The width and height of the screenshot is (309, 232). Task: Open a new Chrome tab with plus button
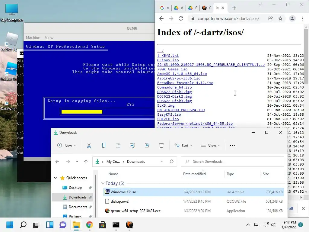click(x=234, y=8)
